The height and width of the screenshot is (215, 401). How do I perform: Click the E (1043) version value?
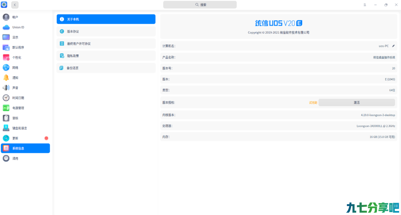pyautogui.click(x=390, y=79)
